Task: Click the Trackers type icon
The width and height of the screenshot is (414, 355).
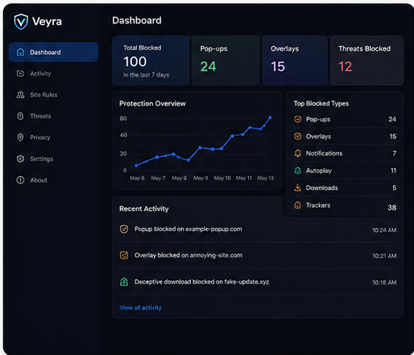Action: point(297,205)
